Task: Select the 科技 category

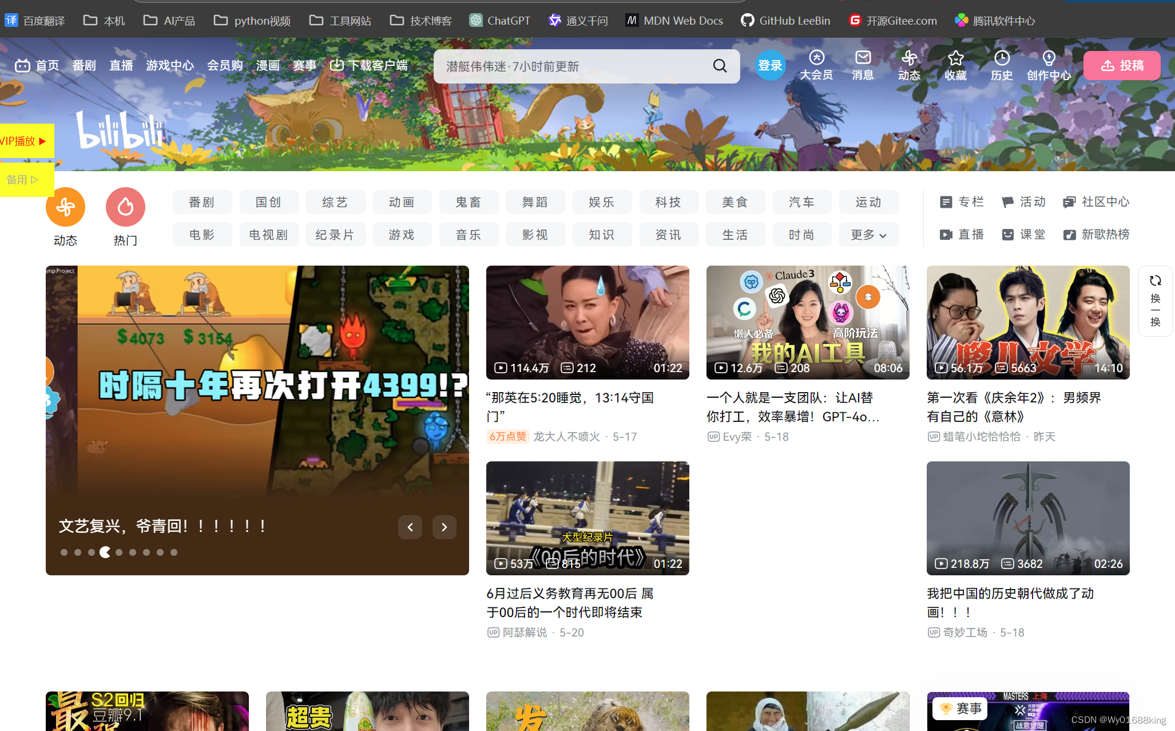Action: (668, 202)
